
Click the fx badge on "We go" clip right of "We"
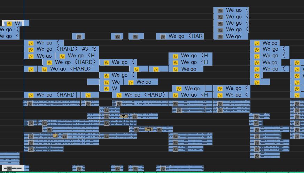(131, 83)
